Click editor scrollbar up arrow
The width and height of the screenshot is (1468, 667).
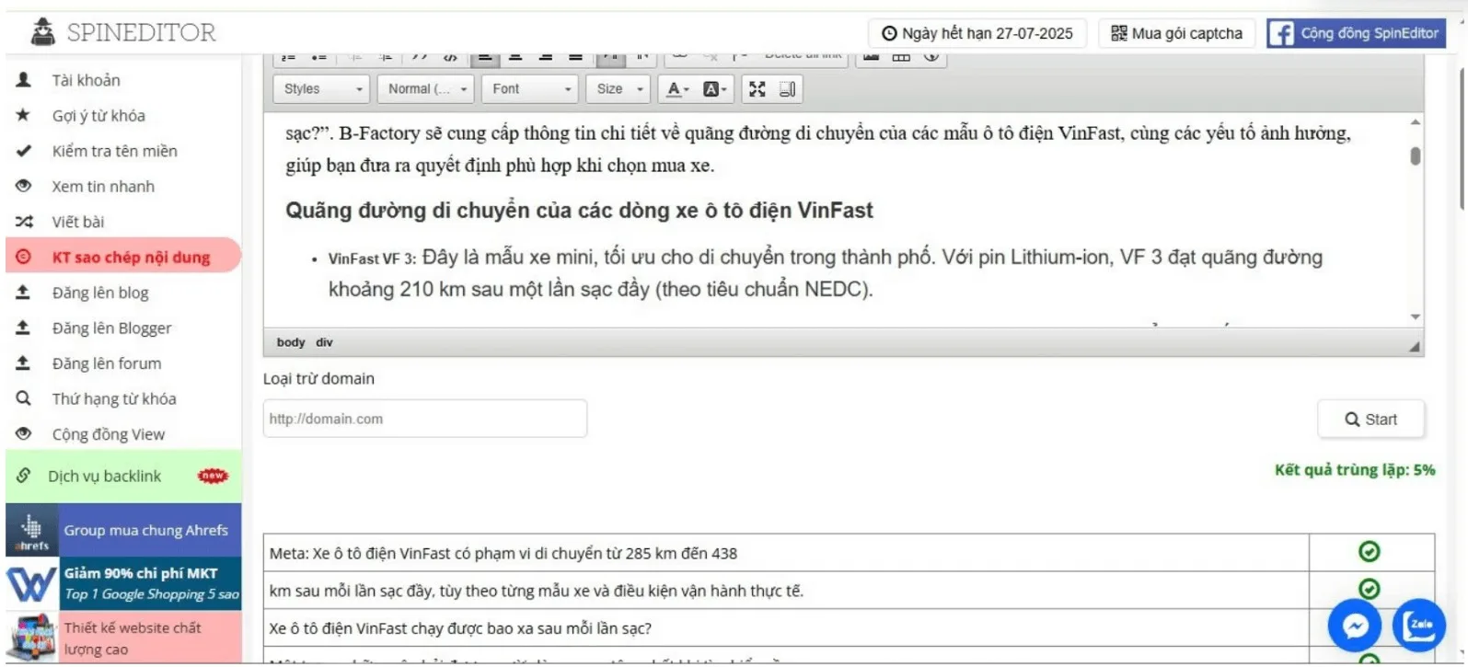(x=1415, y=121)
